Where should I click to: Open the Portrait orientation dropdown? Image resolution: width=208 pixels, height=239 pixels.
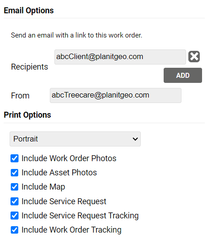pos(75,139)
